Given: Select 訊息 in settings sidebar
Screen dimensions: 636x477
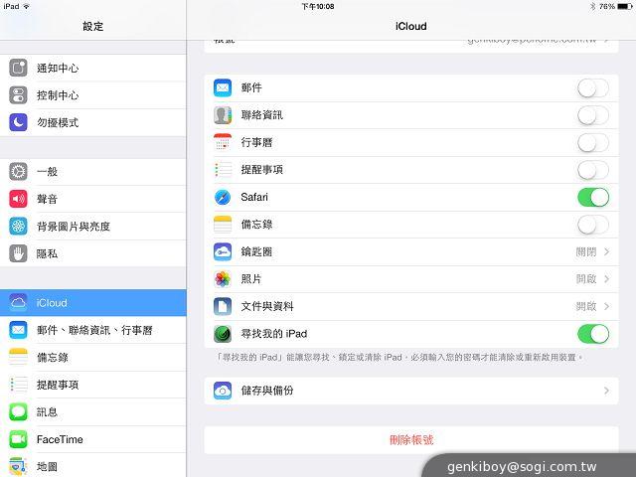Looking at the screenshot, I should tap(93, 411).
